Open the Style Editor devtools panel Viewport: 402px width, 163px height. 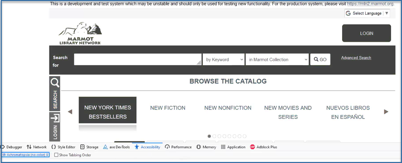click(63, 147)
